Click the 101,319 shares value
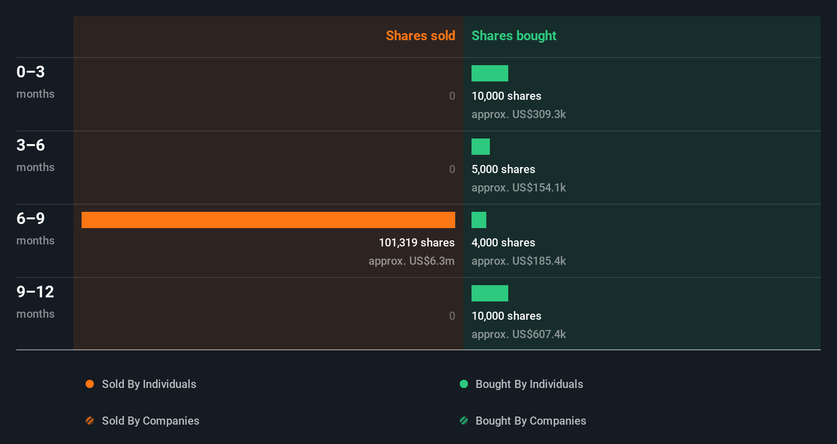Screen dimensions: 837x444 [416, 243]
